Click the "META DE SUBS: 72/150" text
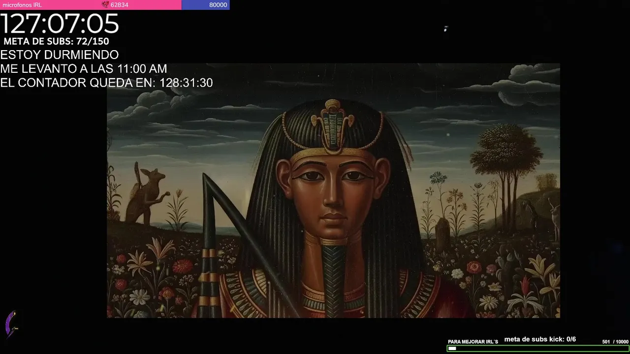 point(56,41)
